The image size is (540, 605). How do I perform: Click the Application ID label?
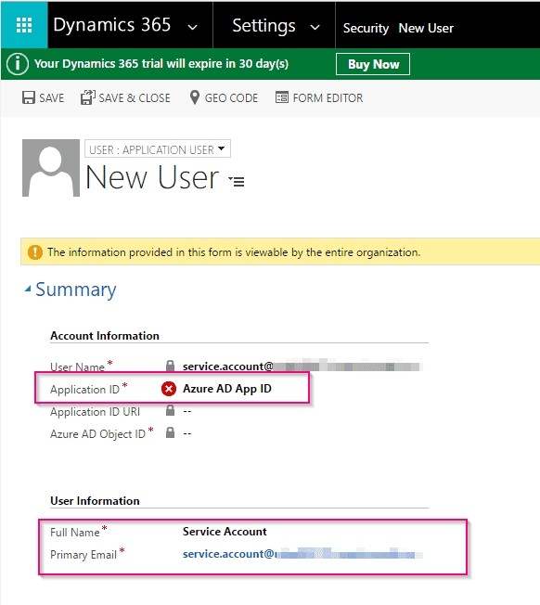coord(84,390)
